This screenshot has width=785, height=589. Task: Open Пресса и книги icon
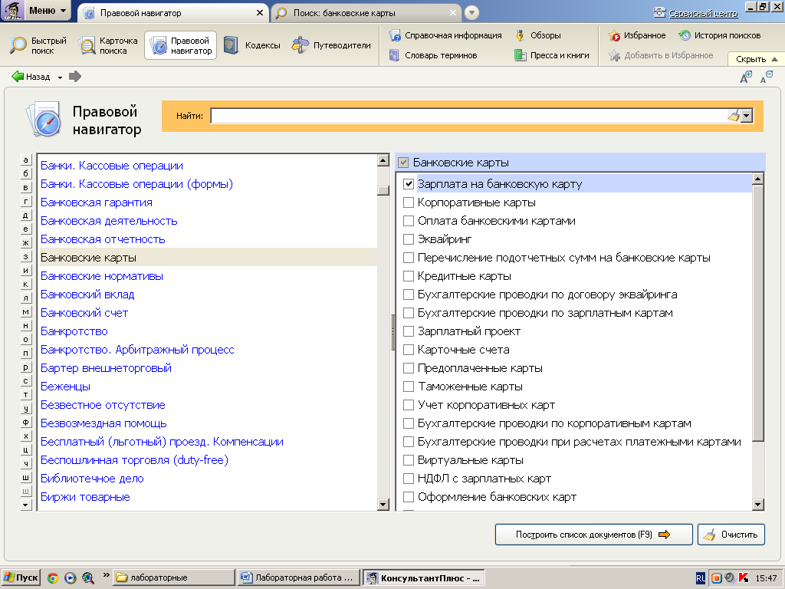(521, 55)
